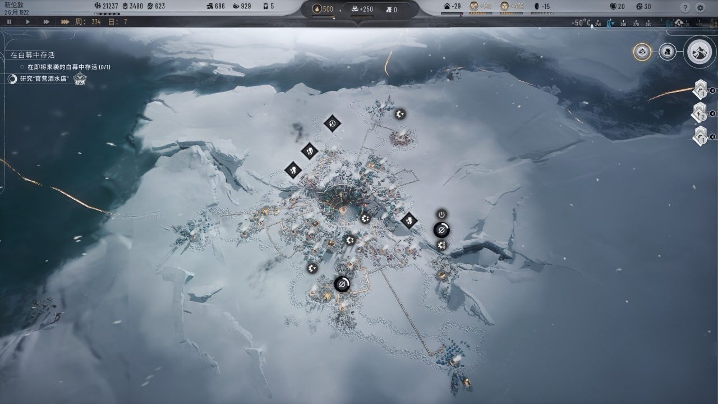Image resolution: width=718 pixels, height=404 pixels.
Task: Open the research item 研究"官营酒水店"
Action: [x=44, y=79]
